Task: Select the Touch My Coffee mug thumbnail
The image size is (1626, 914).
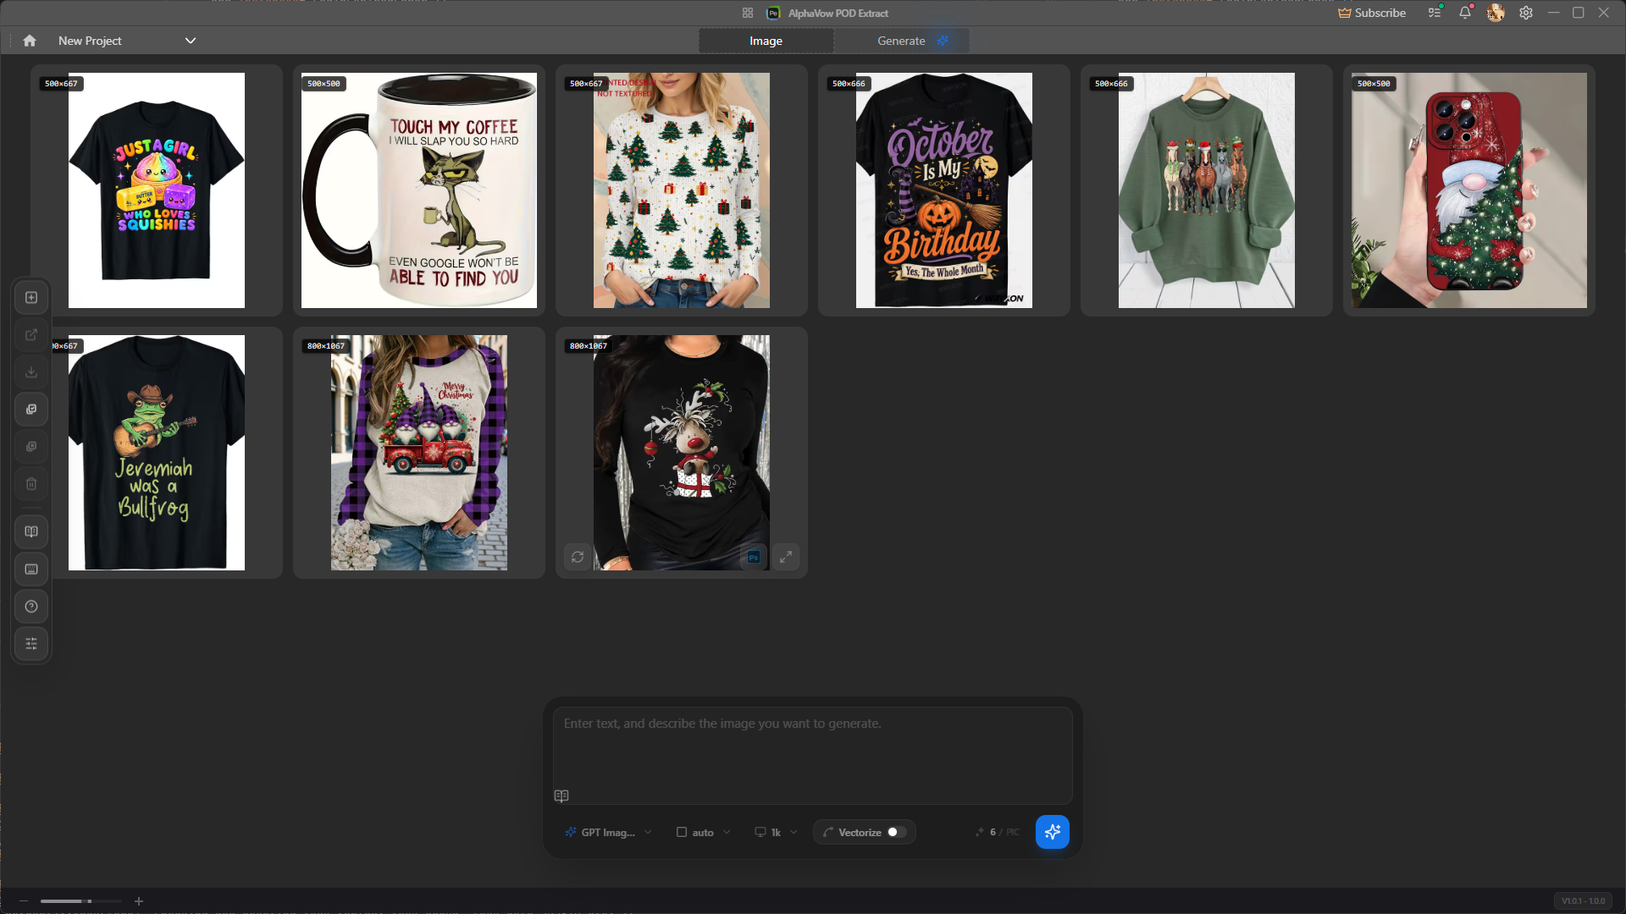Action: (x=419, y=190)
